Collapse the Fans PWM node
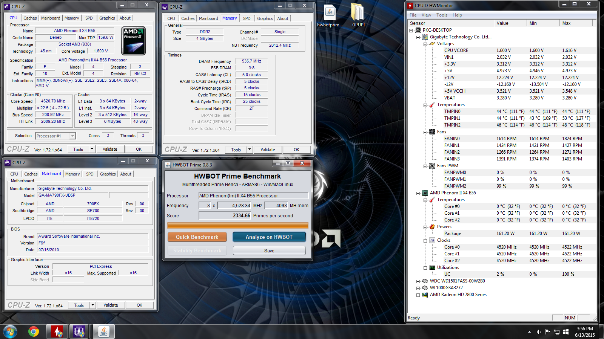This screenshot has height=339, width=604. (x=425, y=166)
